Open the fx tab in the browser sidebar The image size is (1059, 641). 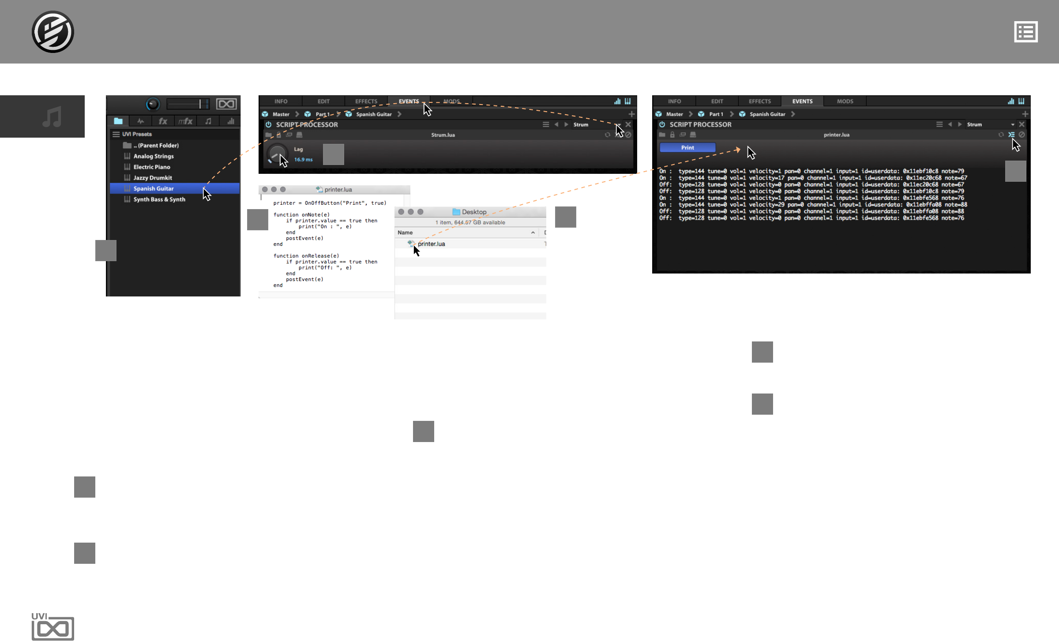[163, 121]
